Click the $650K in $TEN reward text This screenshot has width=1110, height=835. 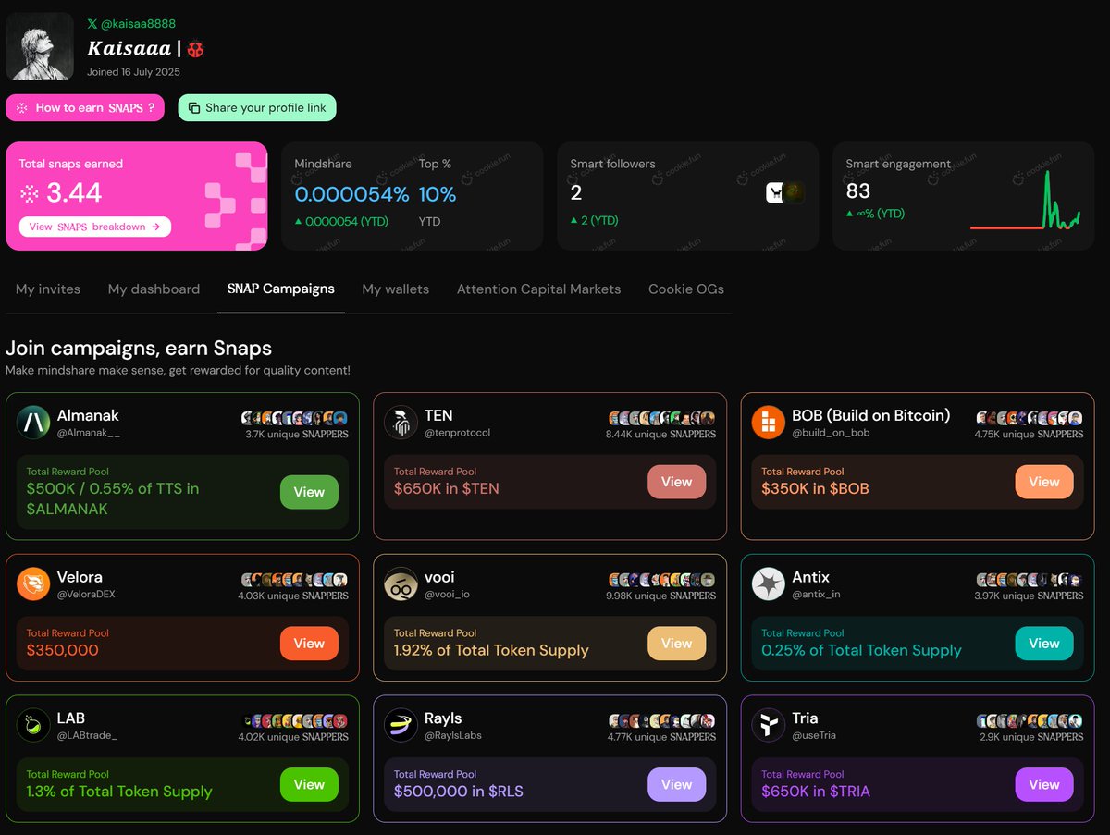[x=446, y=488]
